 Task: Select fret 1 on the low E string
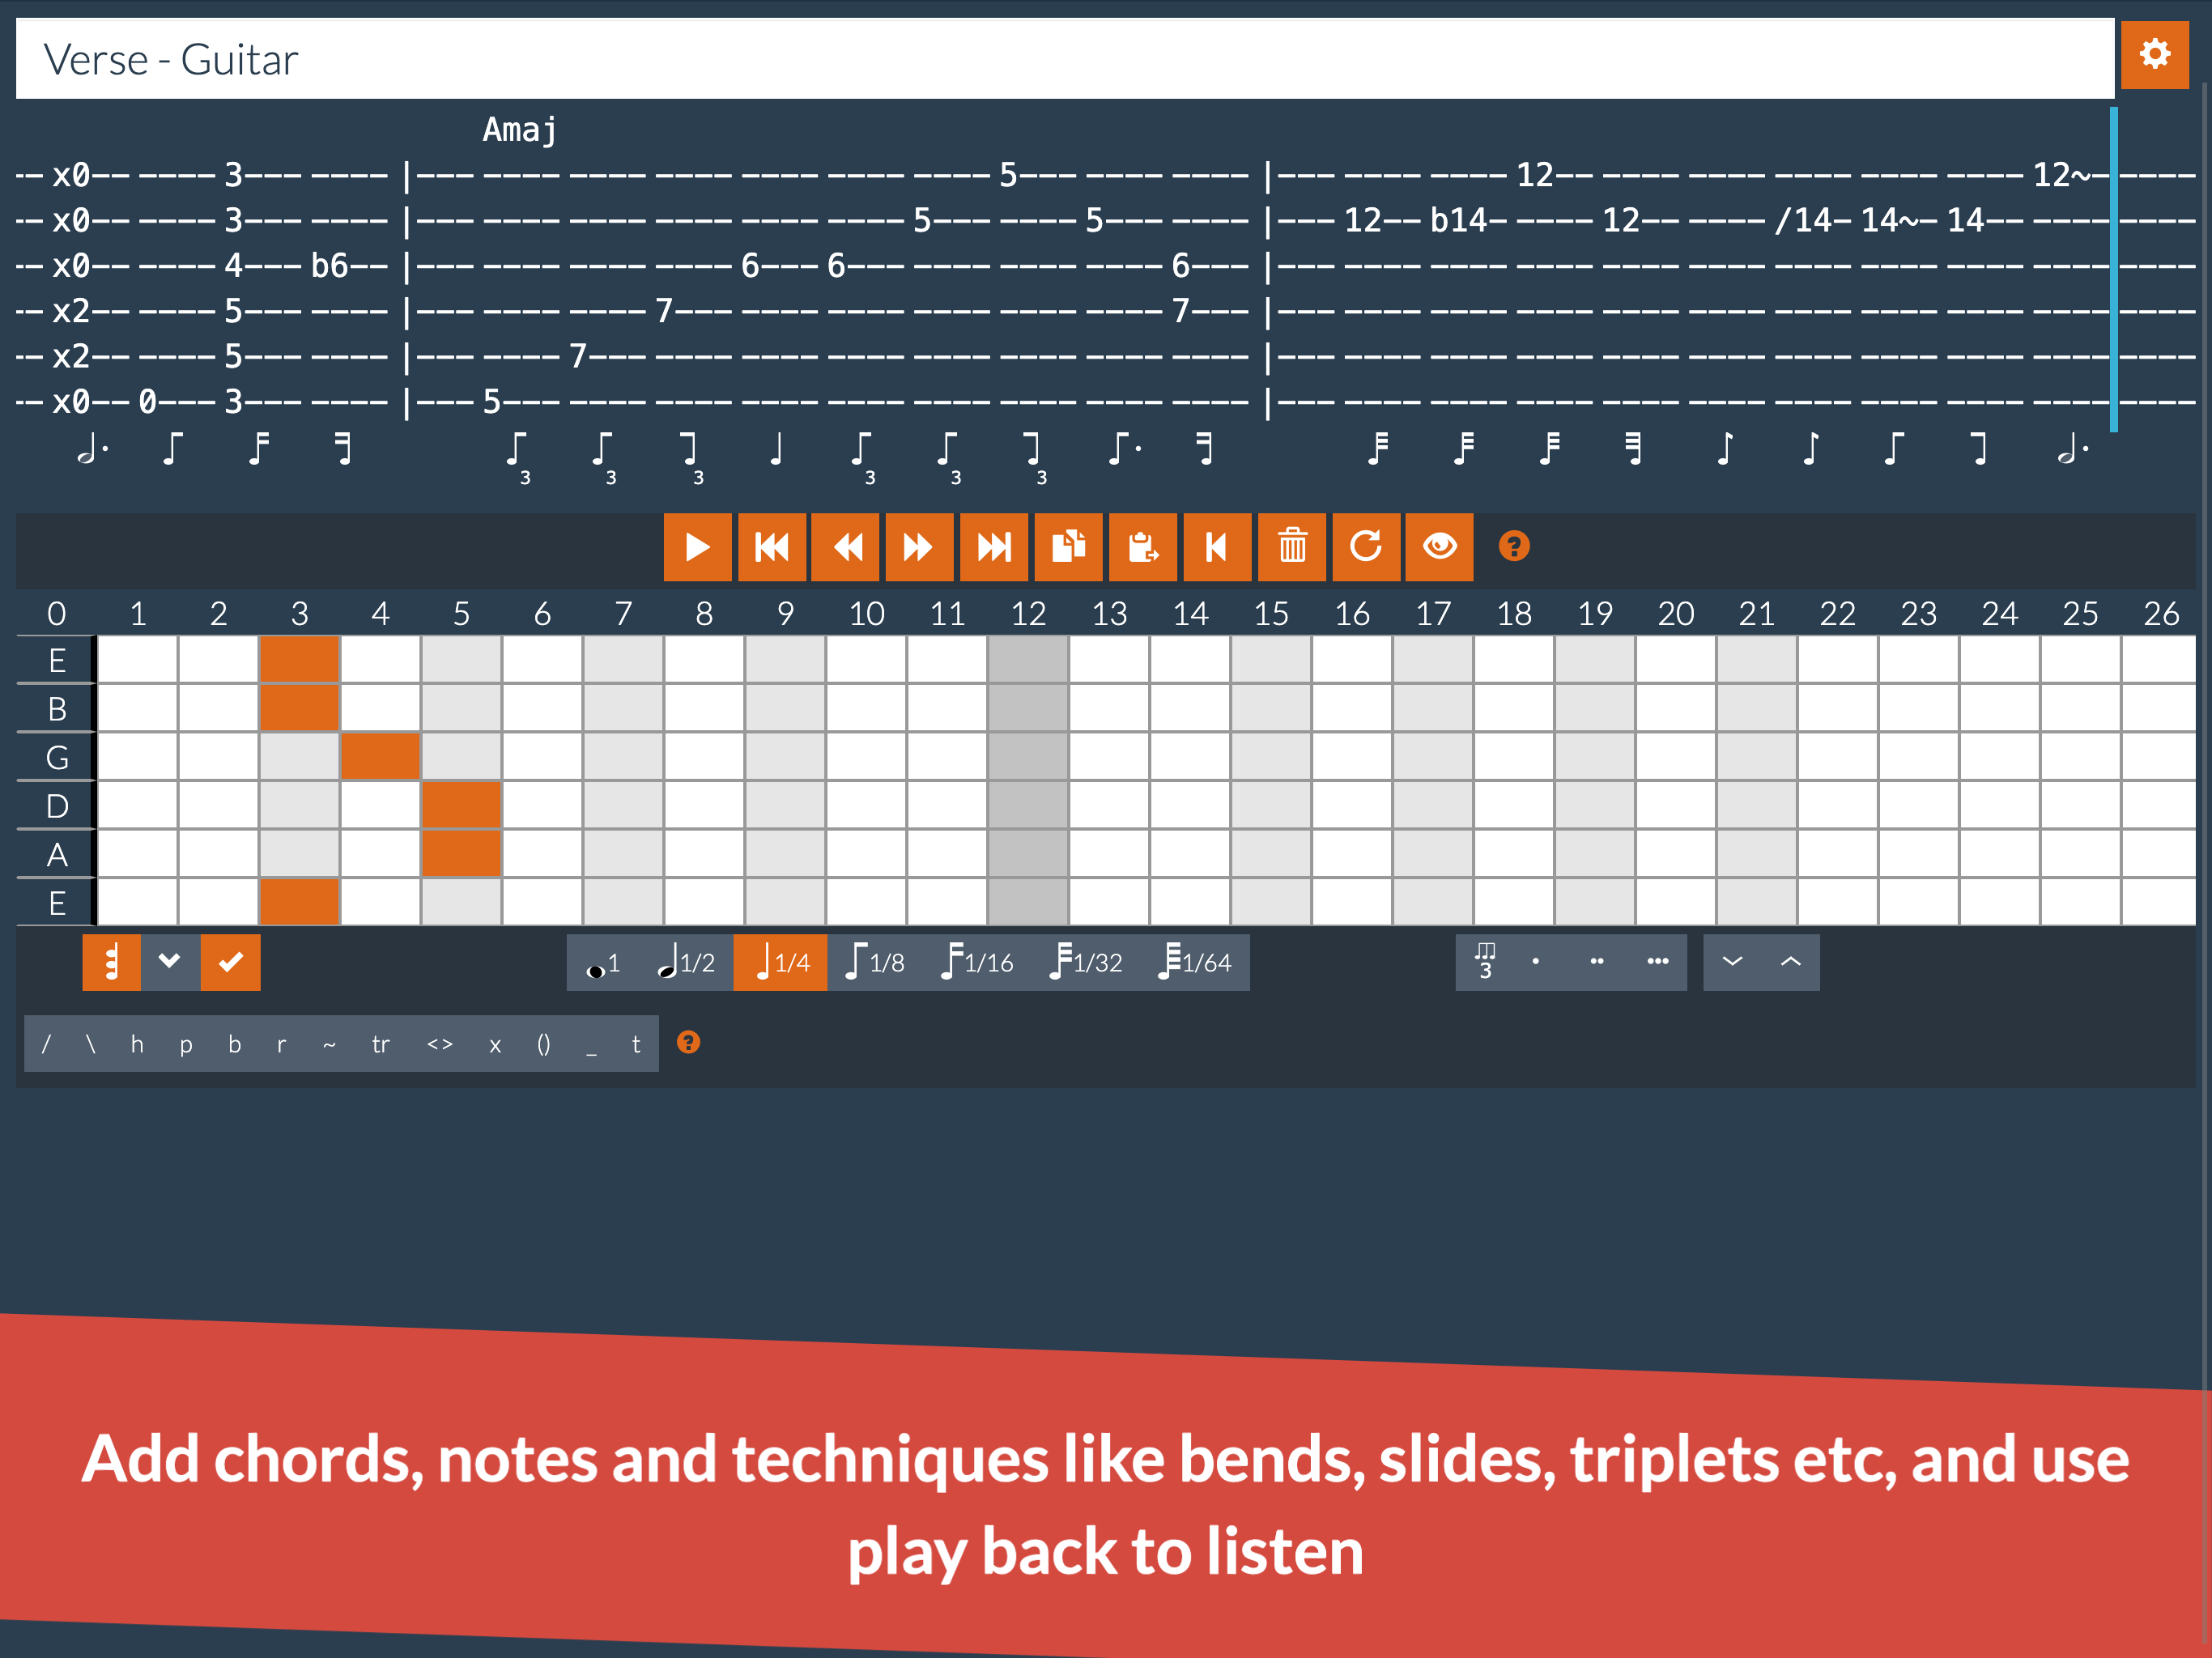pyautogui.click(x=138, y=903)
